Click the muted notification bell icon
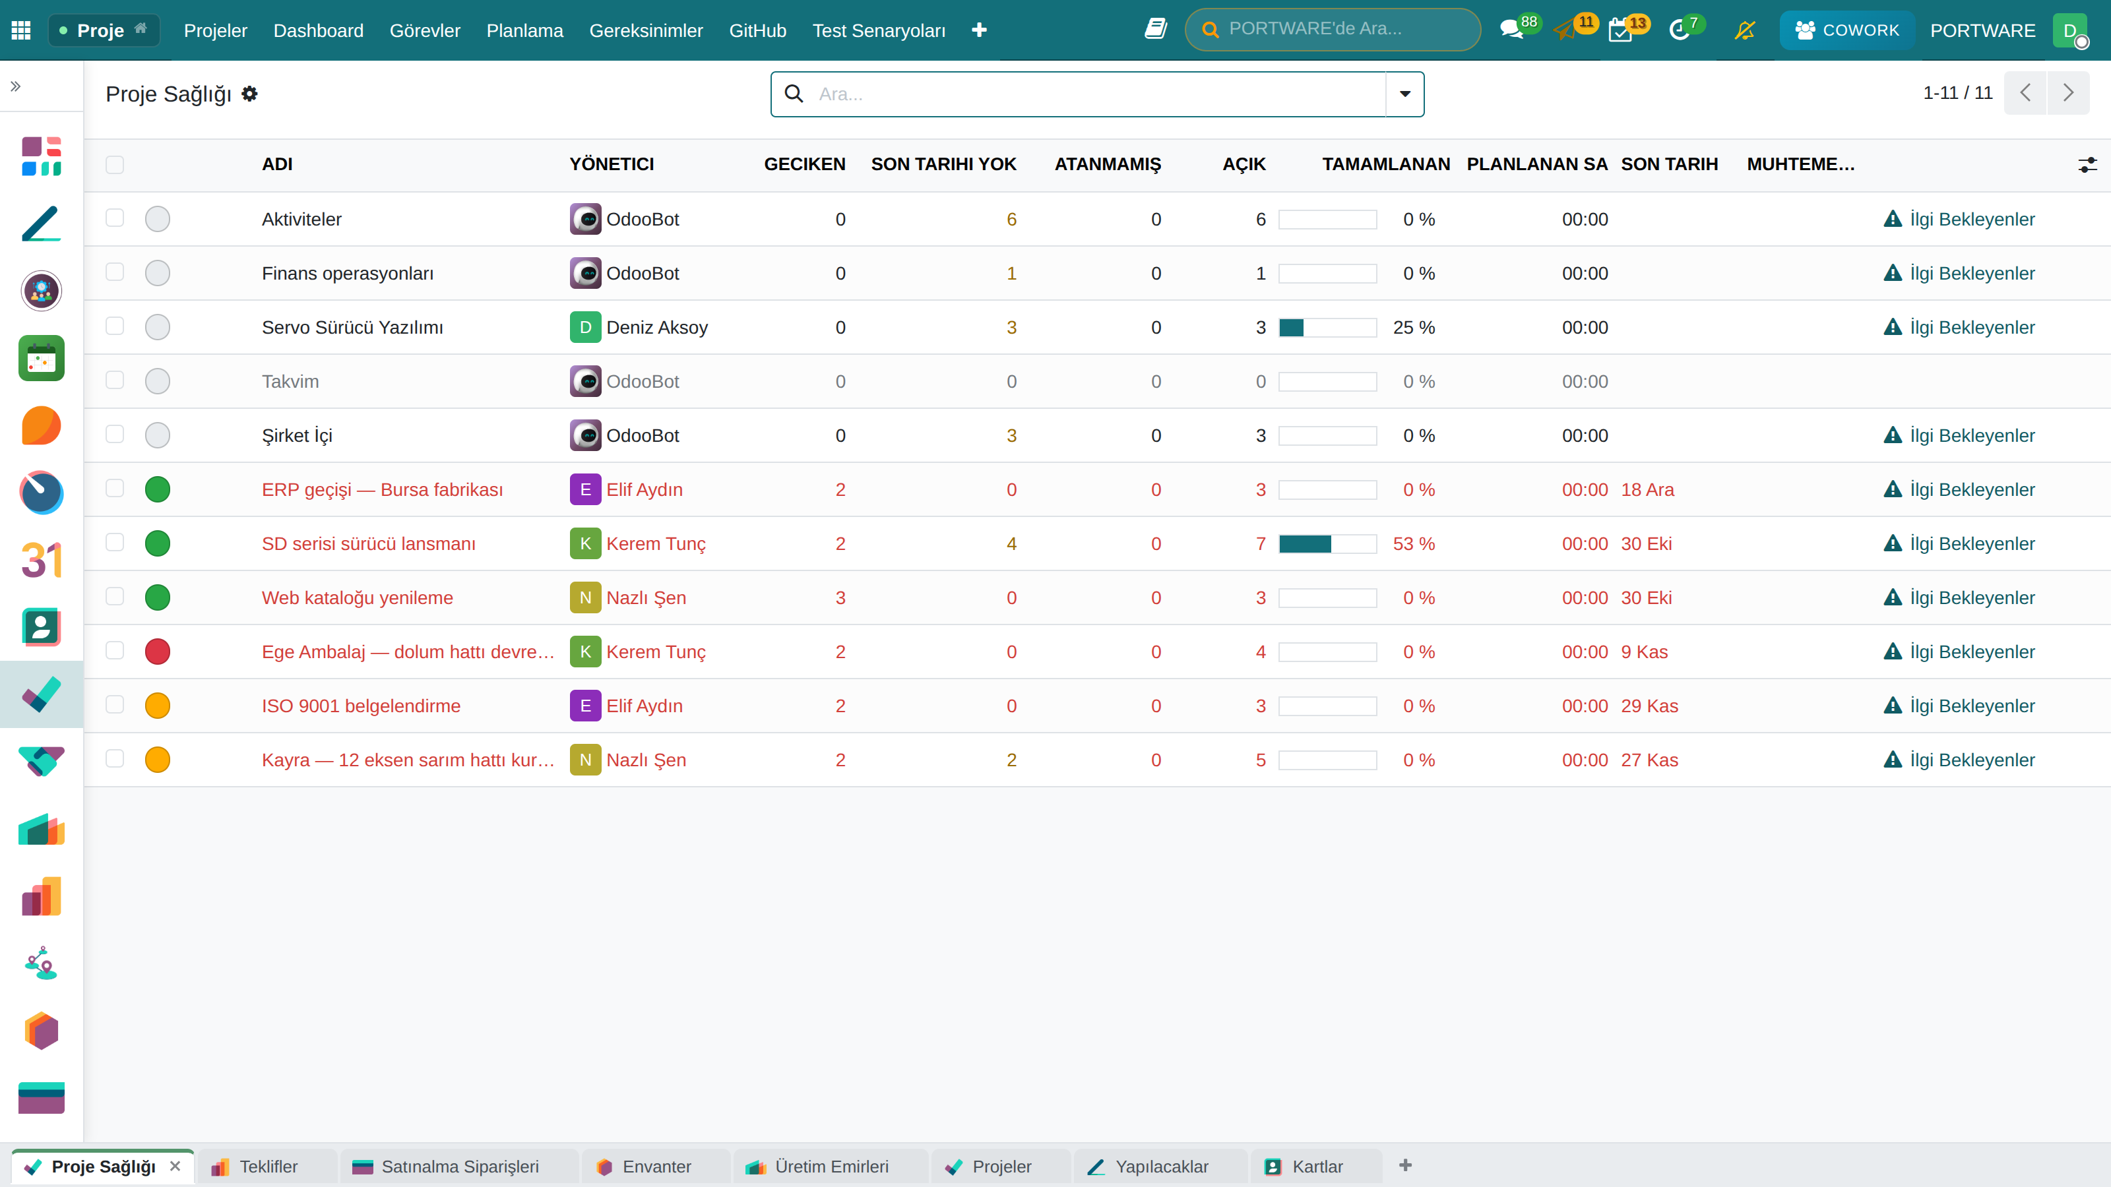Viewport: 2111px width, 1187px height. (x=1745, y=30)
